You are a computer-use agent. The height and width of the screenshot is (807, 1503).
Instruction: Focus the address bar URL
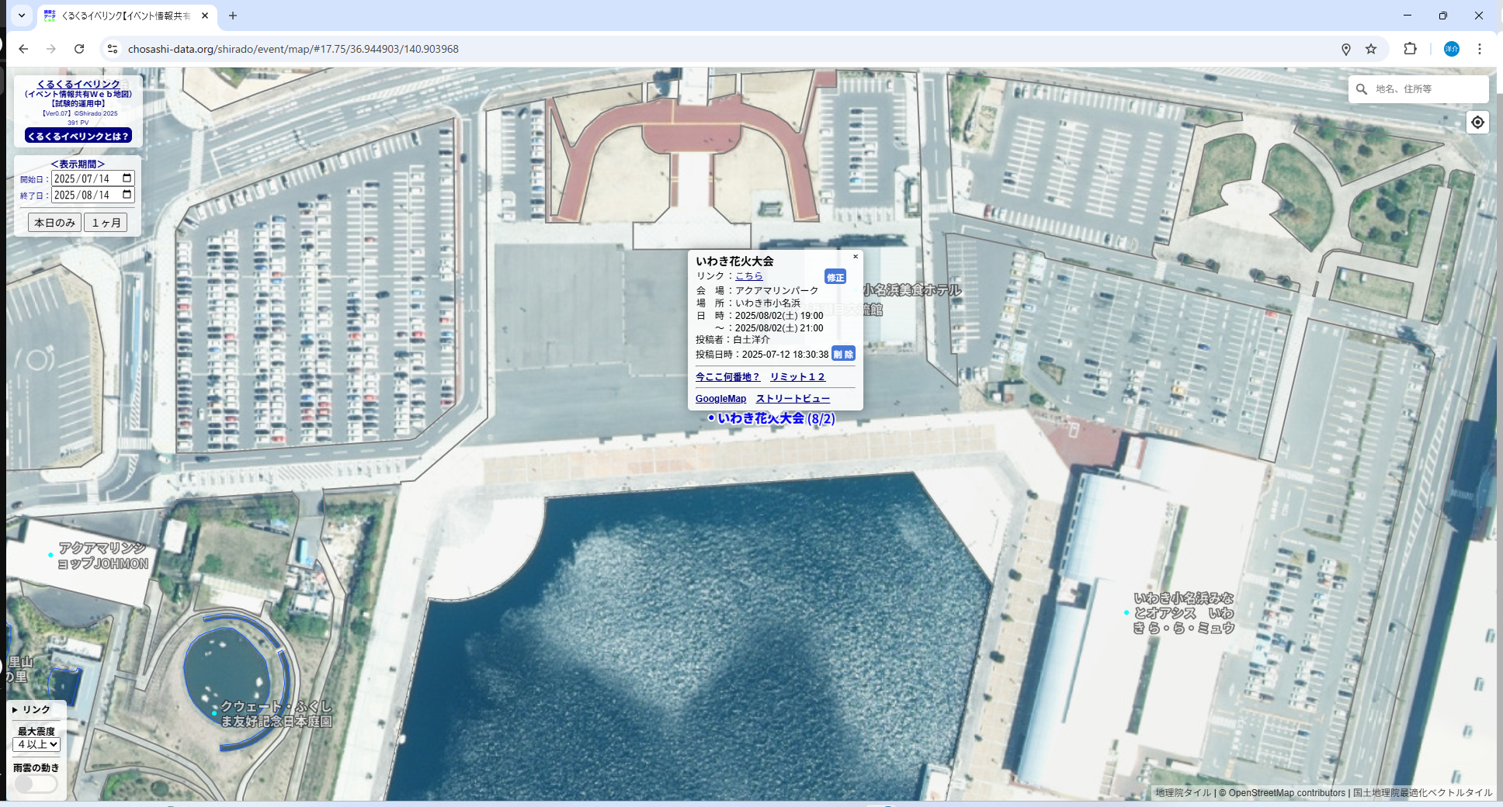pos(293,49)
